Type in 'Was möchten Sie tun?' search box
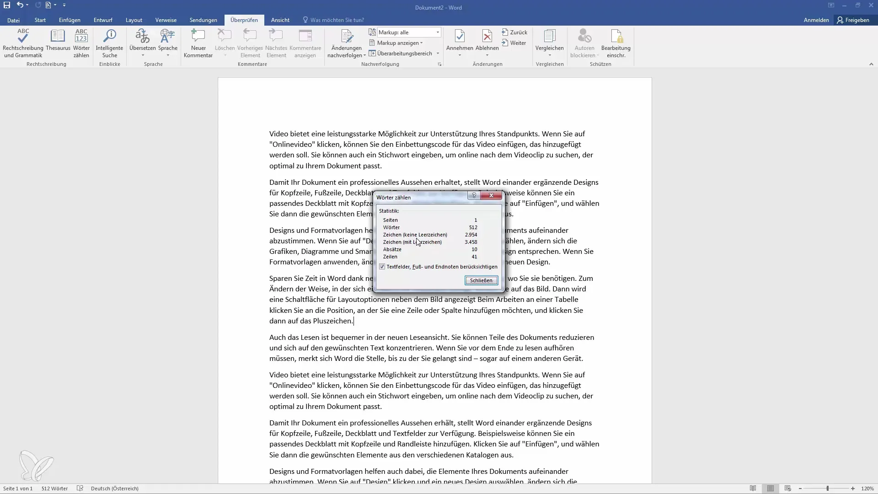Screen dimensions: 878x494 coord(337,20)
